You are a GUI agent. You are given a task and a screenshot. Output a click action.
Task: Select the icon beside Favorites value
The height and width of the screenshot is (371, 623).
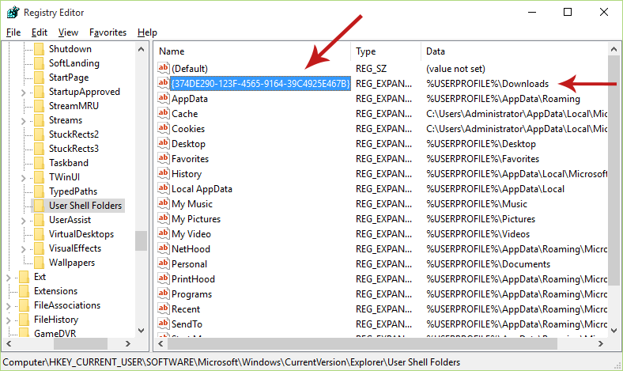(164, 158)
